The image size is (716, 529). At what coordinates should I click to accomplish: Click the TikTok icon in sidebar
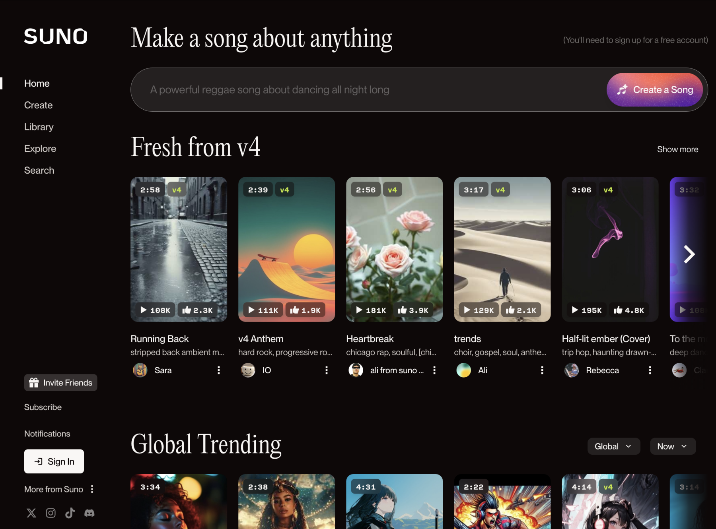point(70,513)
